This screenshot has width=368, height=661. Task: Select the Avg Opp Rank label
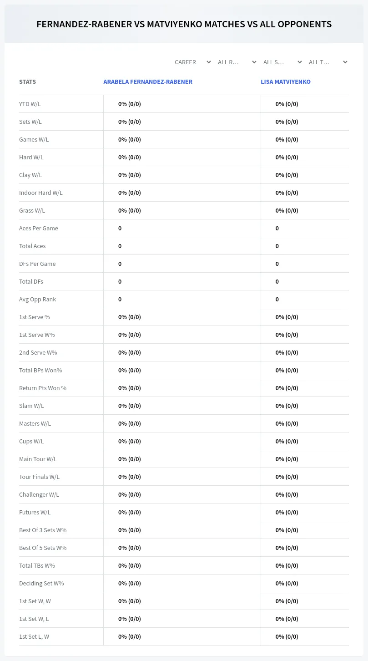coord(38,299)
